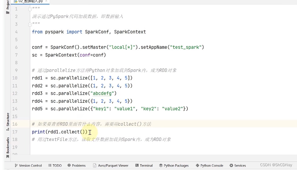The width and height of the screenshot is (297, 170).
Task: Close the 02_数据输入.py editor tab
Action: coord(46,1)
